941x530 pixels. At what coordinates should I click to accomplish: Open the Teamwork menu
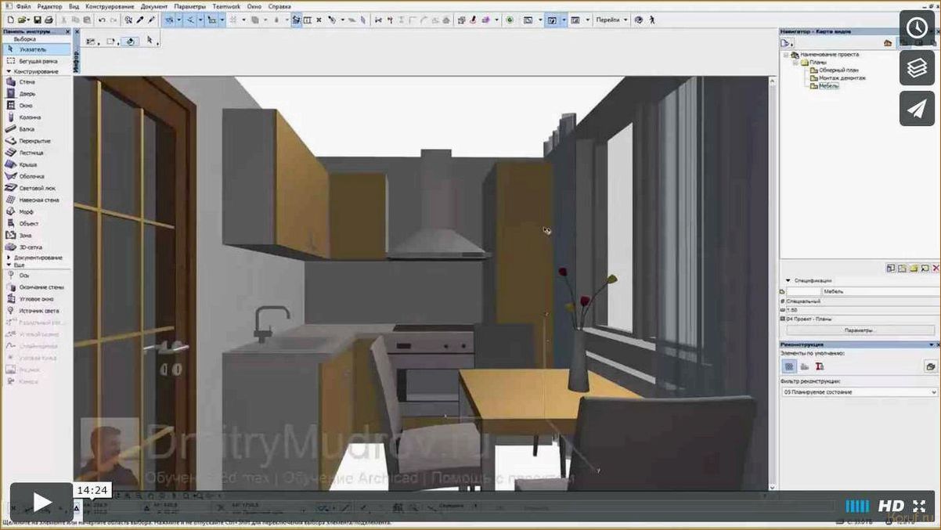[225, 5]
